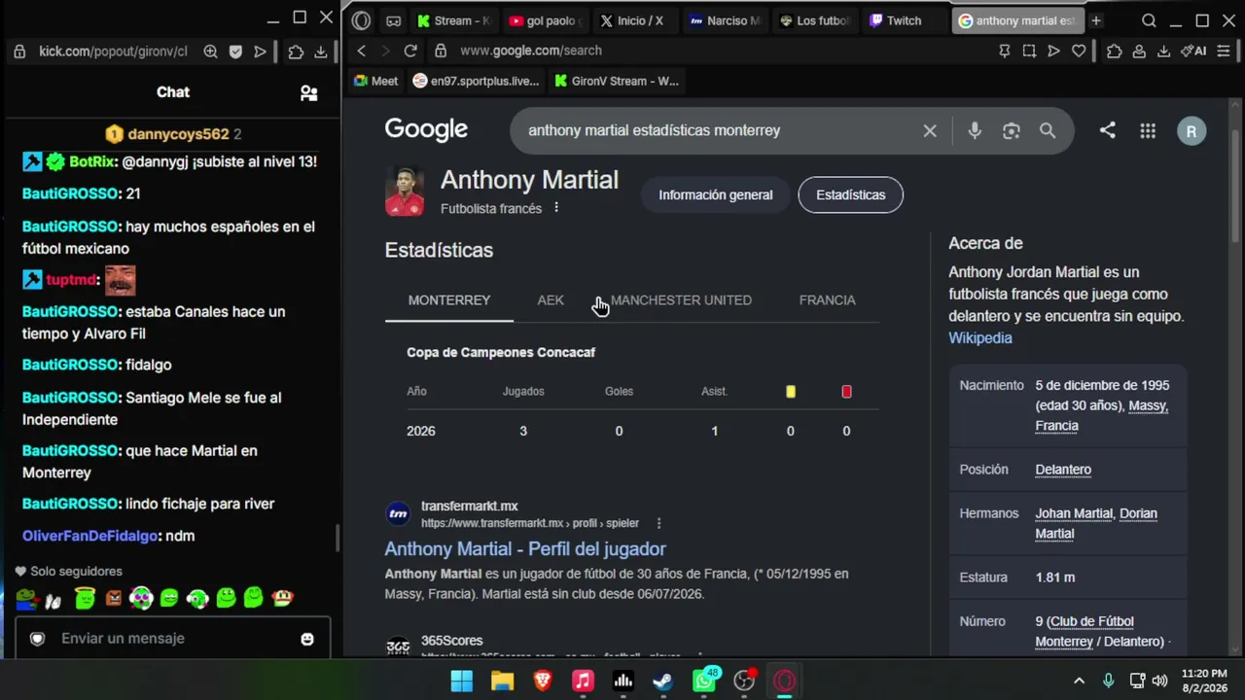Focus the Enviar un mensaje chat field
The height and width of the screenshot is (700, 1245).
[173, 639]
